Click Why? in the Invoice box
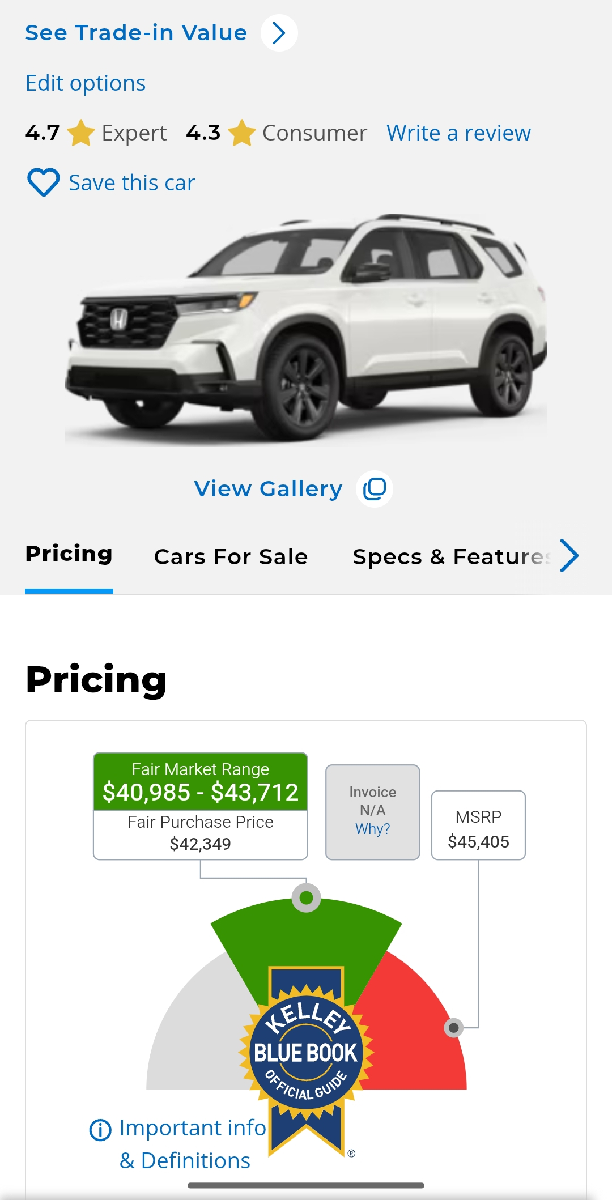Screen dimensions: 612x1200 tap(372, 829)
